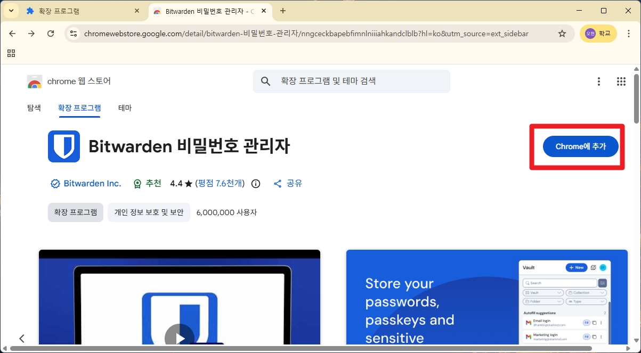
Task: Click the Chrome Web Store logo
Action: point(34,81)
